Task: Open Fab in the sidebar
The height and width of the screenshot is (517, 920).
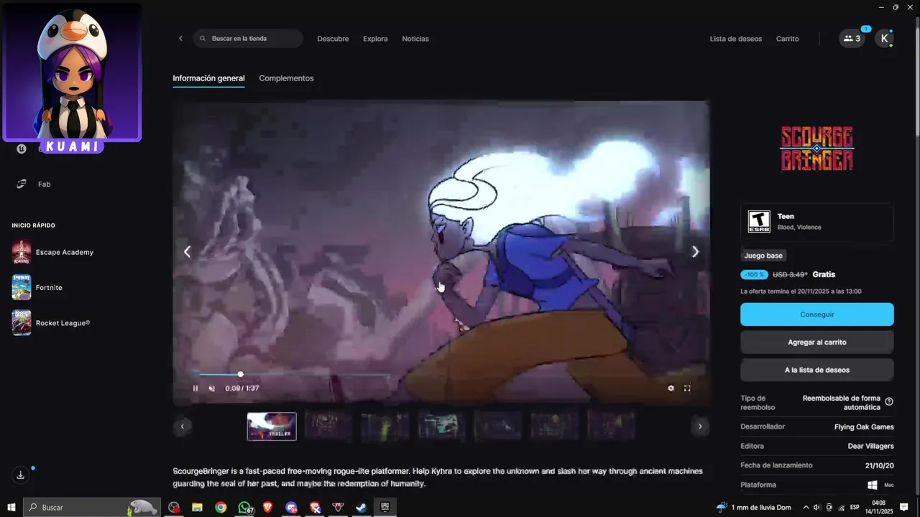Action: [44, 185]
